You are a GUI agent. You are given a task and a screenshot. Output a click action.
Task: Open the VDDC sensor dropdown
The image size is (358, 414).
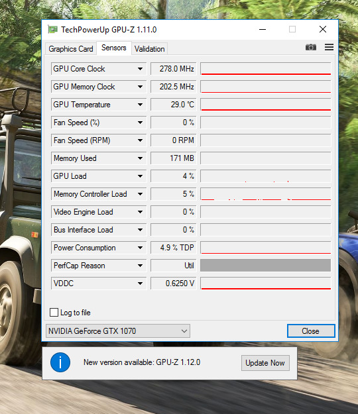(140, 284)
